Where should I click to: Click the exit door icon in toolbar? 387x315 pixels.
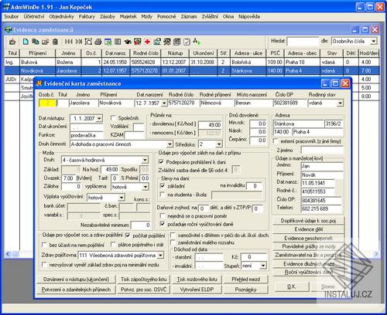click(x=12, y=42)
